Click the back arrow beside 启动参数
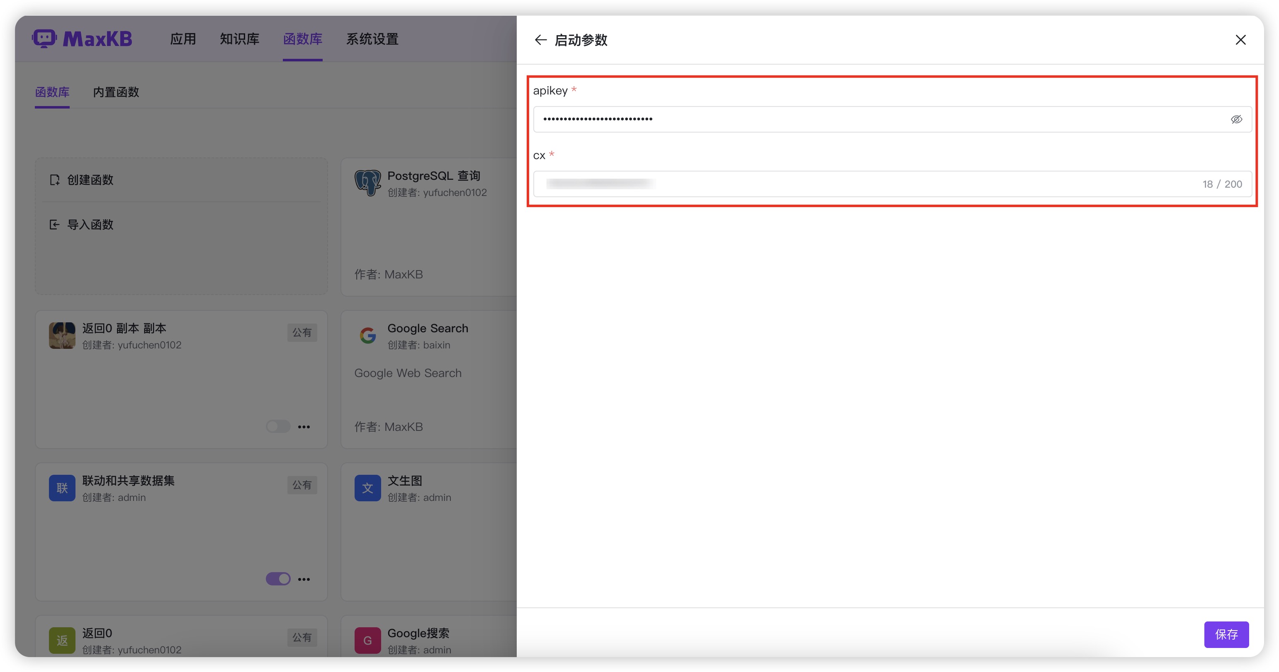 point(540,40)
